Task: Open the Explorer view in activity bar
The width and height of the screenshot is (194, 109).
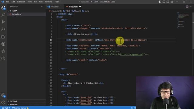Action: pos(3,8)
